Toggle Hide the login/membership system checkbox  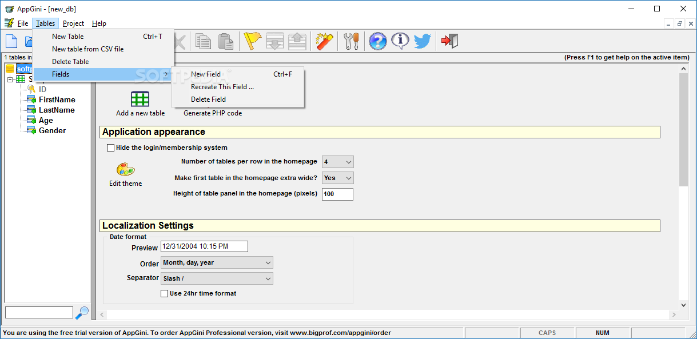pyautogui.click(x=110, y=147)
